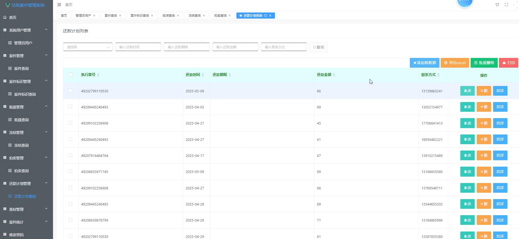The height and width of the screenshot is (239, 519).
Task: Sort by 执行案号 column arrows
Action: [x=98, y=75]
